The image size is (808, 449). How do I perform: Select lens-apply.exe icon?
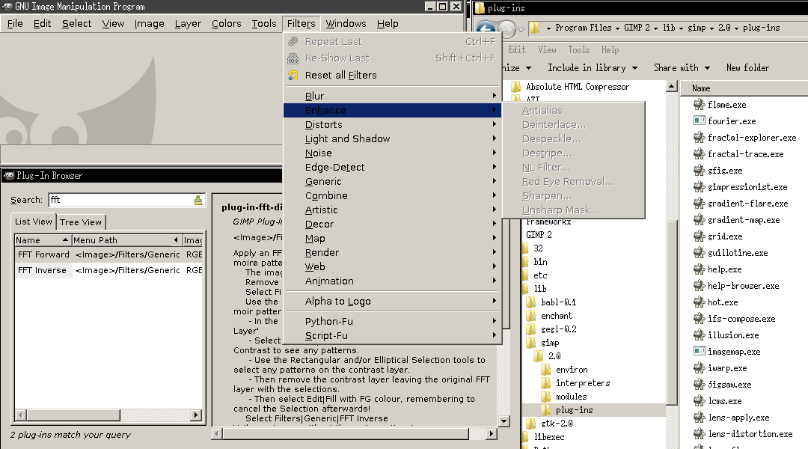(700, 418)
